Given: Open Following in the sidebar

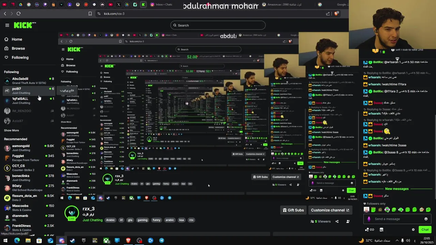Looking at the screenshot, I should click(17, 58).
